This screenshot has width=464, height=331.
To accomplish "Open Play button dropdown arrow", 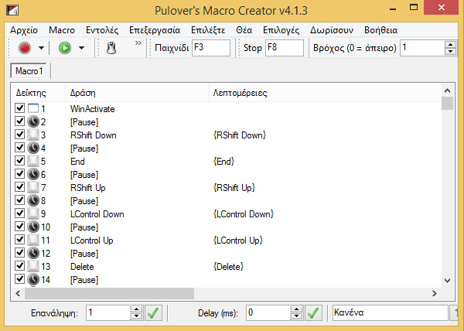I will pos(81,48).
